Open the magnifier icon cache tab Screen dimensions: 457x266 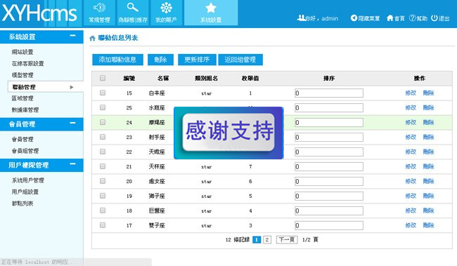[x=133, y=13]
